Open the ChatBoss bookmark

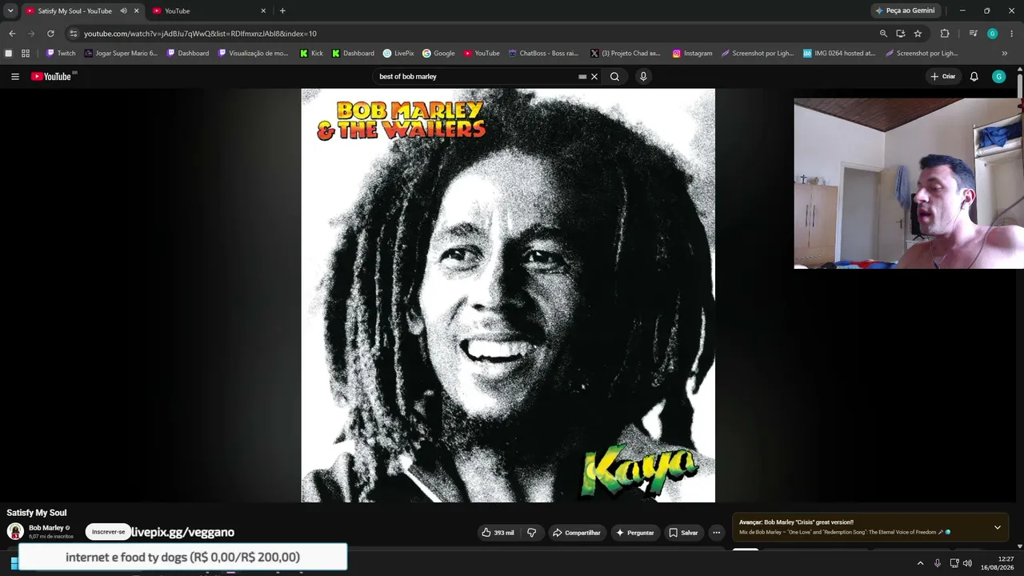(x=543, y=54)
